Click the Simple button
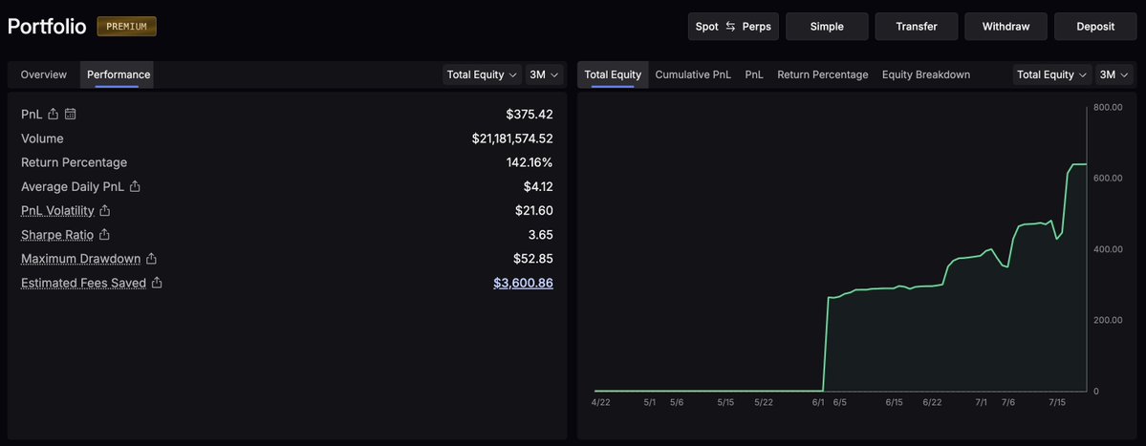The width and height of the screenshot is (1146, 446). tap(827, 27)
